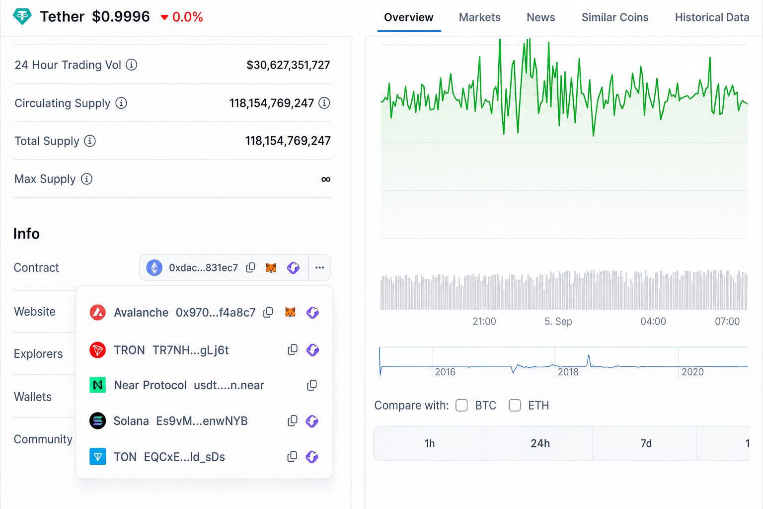Copy the Ethereum contract address 0xdac...831ec7

tap(251, 267)
